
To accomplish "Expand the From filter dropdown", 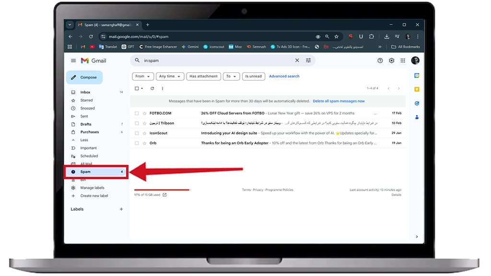I will coord(142,76).
